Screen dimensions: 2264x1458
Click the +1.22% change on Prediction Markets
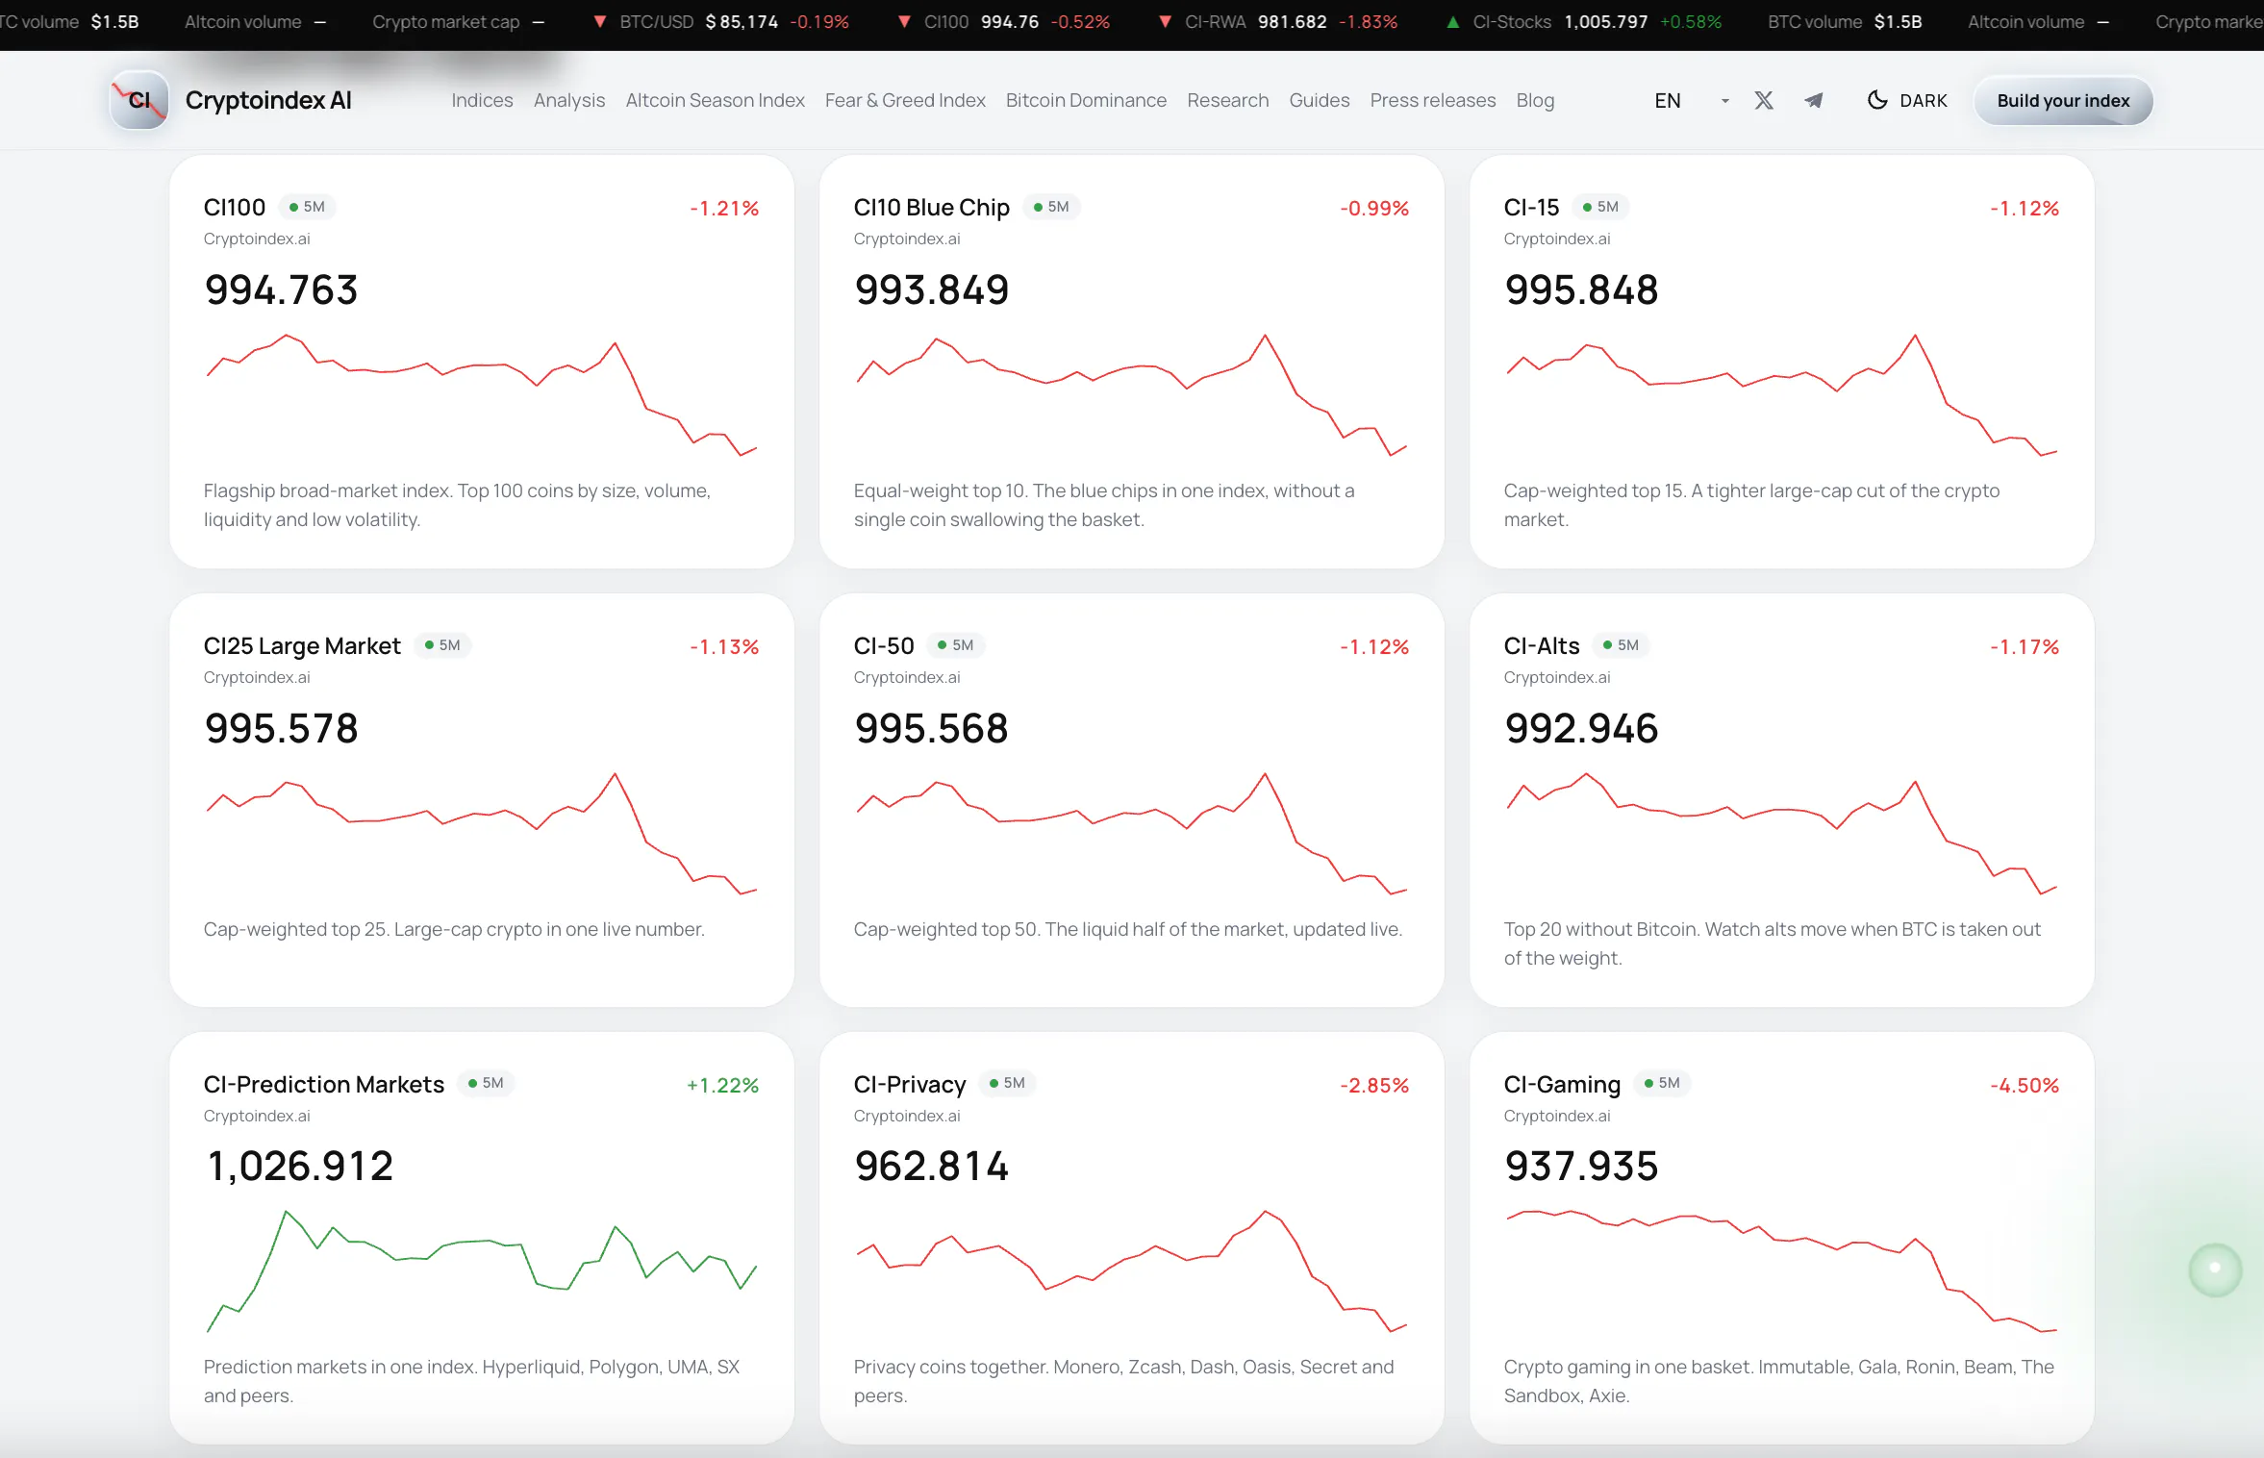tap(722, 1085)
